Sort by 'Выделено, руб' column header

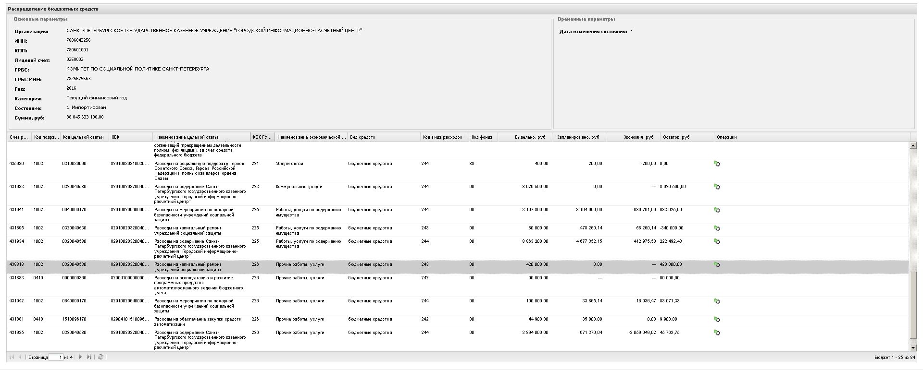point(525,137)
